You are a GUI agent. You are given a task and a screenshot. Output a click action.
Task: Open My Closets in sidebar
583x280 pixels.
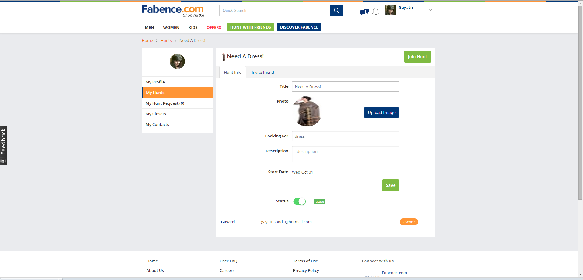(156, 114)
